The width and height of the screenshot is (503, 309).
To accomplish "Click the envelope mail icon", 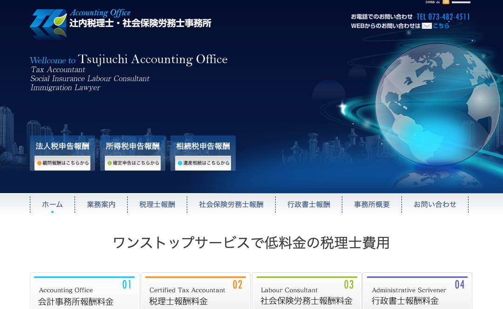I will (427, 26).
